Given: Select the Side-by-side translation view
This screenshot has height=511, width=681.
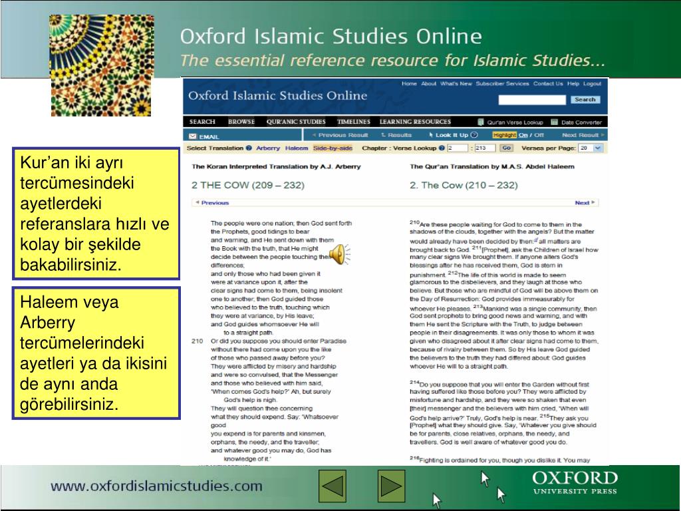Looking at the screenshot, I should (333, 148).
